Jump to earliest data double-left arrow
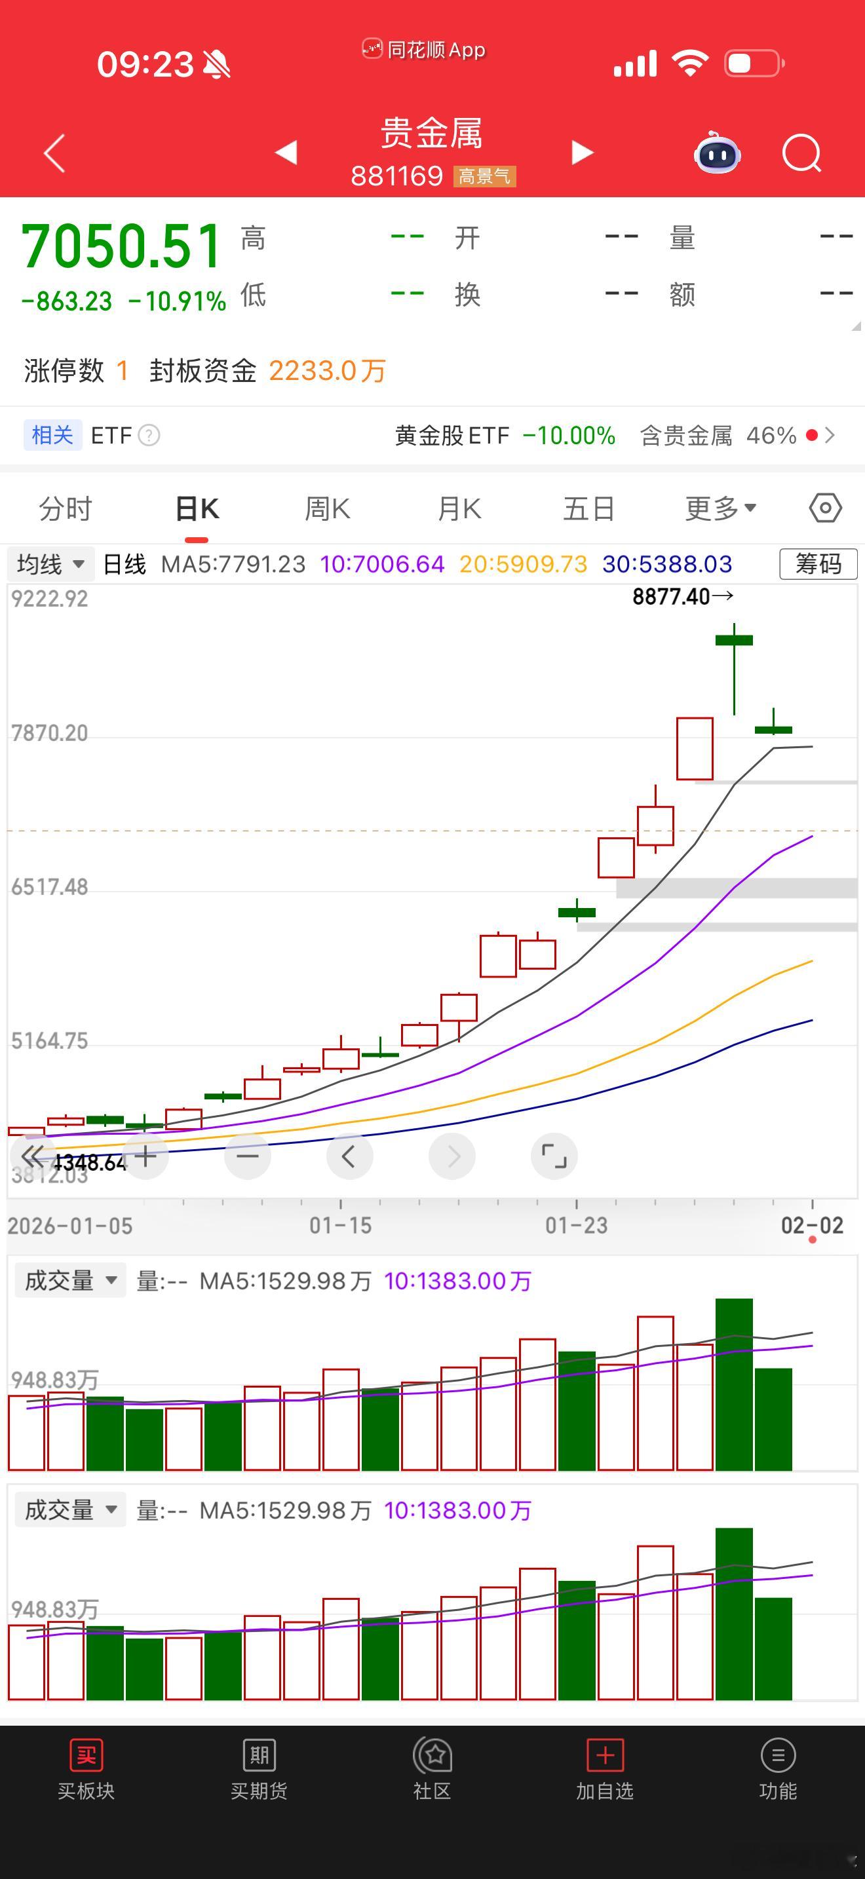 31,1156
